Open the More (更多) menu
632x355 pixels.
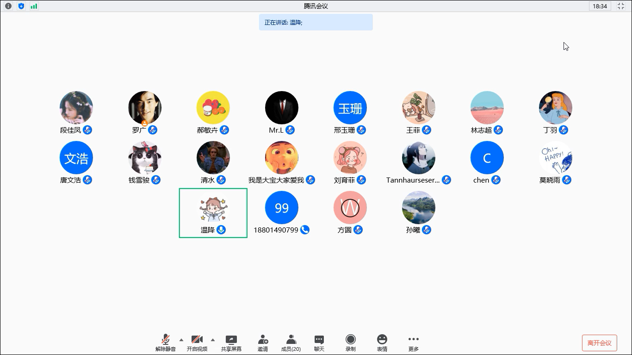[413, 343]
